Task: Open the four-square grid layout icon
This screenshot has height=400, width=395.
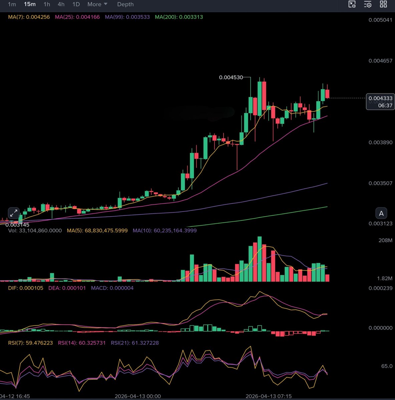Action: [384, 4]
